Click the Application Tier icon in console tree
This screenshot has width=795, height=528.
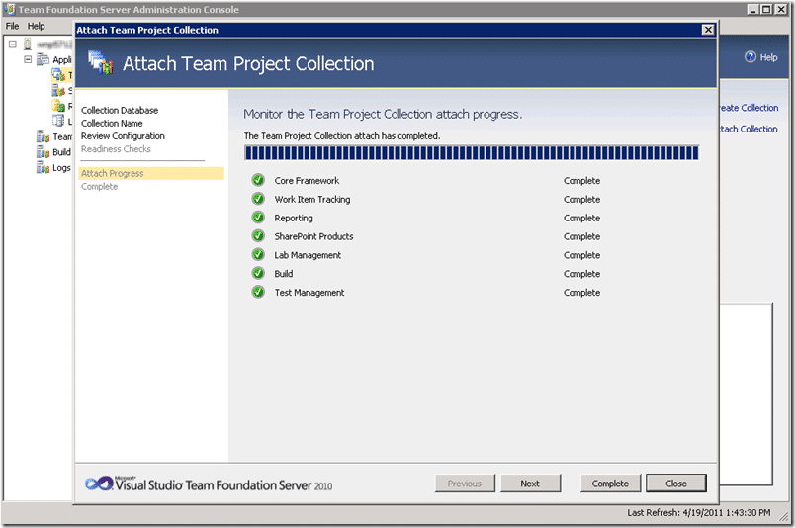[44, 60]
